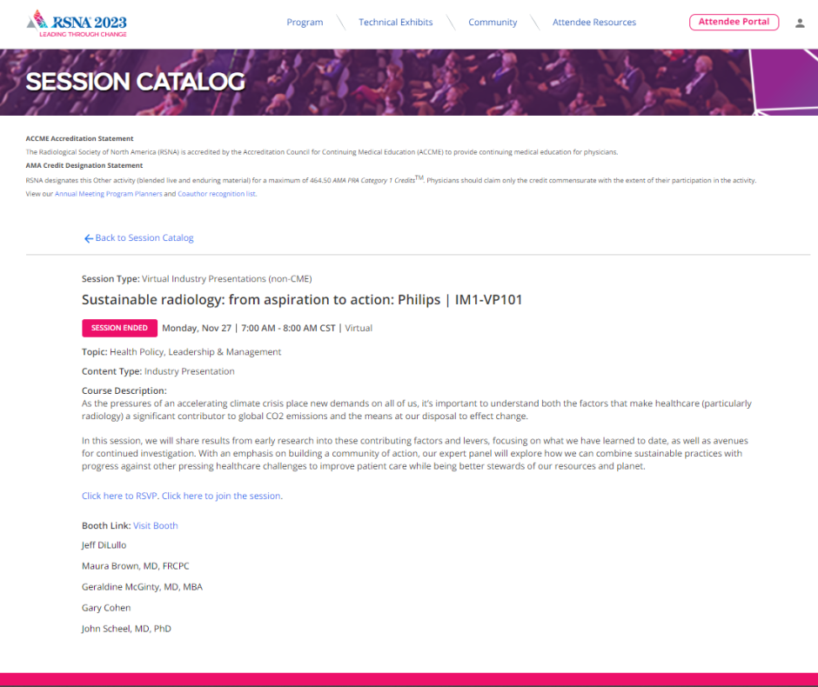Viewport: 818px width, 687px height.
Task: Open Annual Meeting Program Planners link
Action: click(108, 194)
